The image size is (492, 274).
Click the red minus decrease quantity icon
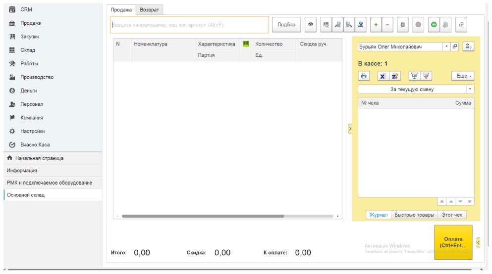[x=387, y=25]
